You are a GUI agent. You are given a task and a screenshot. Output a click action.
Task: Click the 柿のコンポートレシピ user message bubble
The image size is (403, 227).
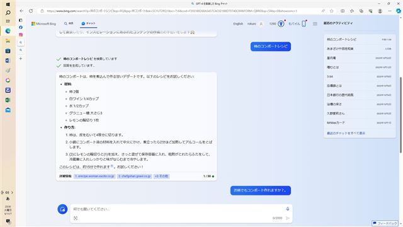point(271,46)
